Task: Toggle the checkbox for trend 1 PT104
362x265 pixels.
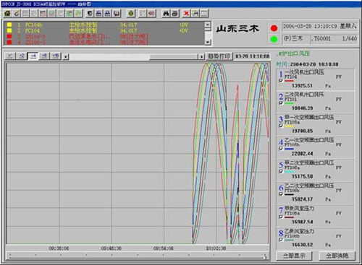Action: [x=281, y=81]
